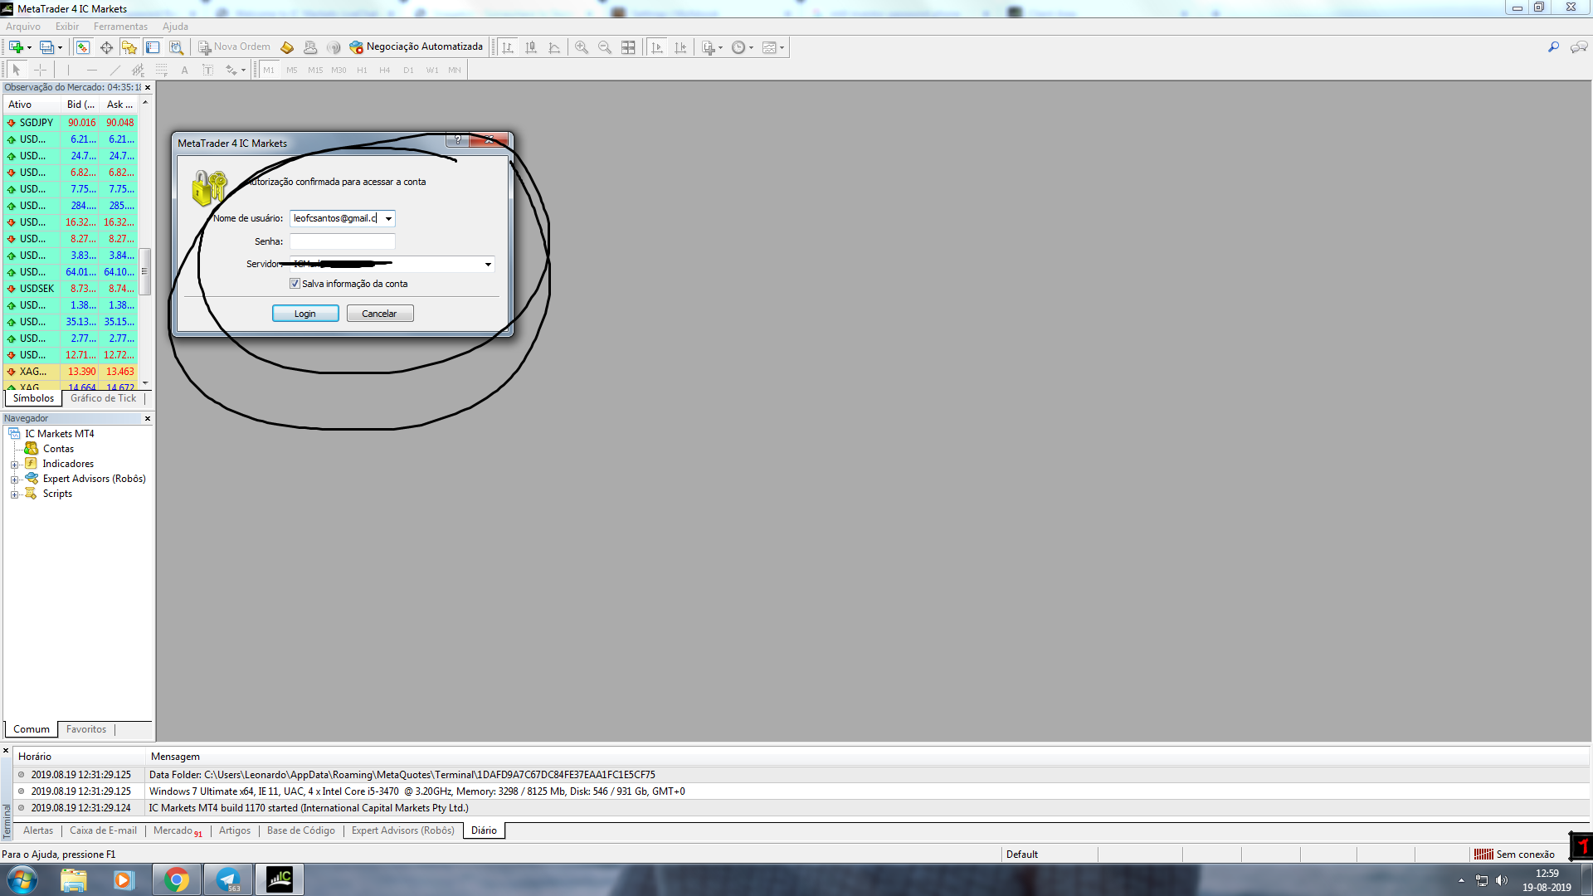
Task: Toggle the Data Window crosshair icon
Action: [x=106, y=47]
